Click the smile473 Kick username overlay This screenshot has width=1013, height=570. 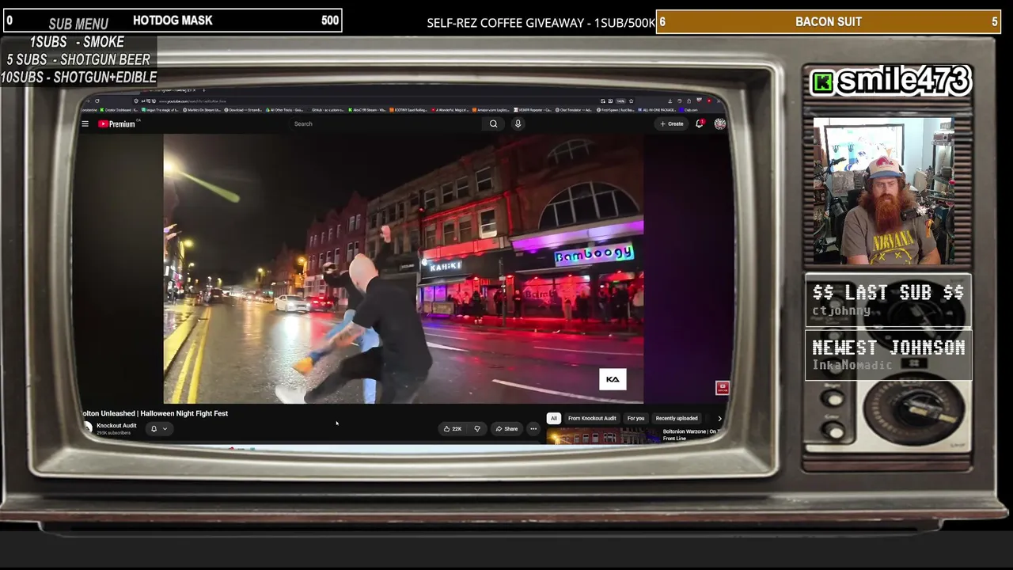coord(891,80)
